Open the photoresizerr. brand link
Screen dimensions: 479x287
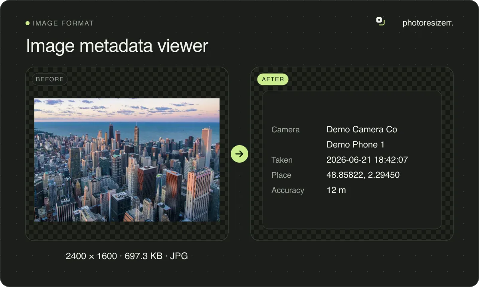point(428,23)
